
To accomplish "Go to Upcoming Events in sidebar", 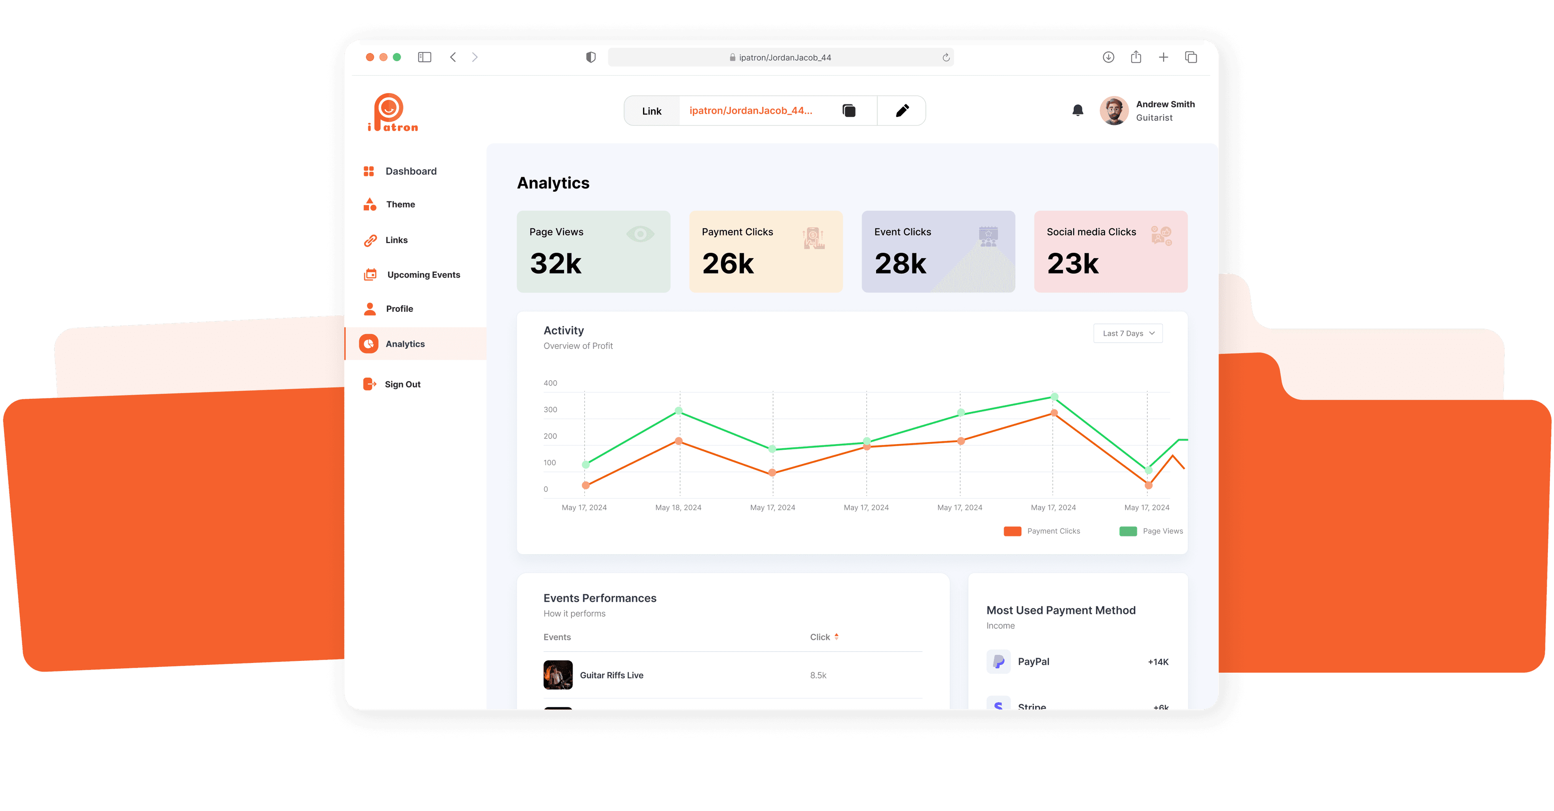I will point(423,275).
